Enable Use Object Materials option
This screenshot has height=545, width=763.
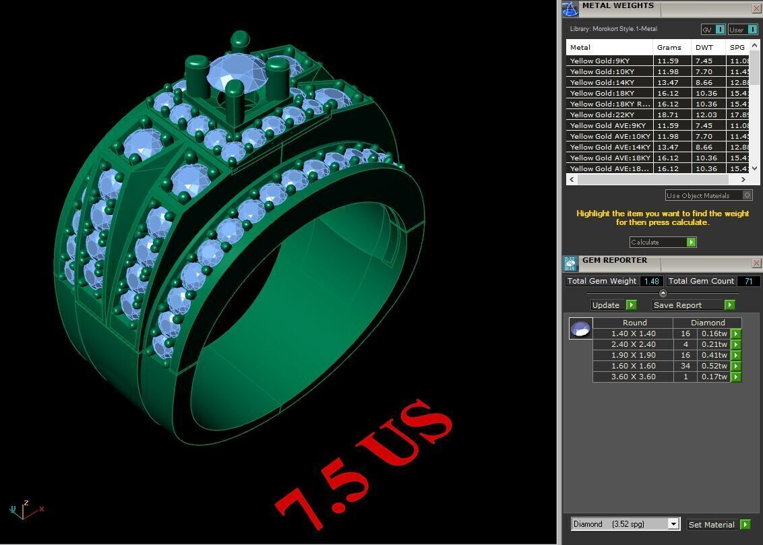[747, 195]
